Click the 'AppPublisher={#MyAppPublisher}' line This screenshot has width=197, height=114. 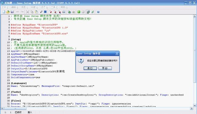click(32, 60)
